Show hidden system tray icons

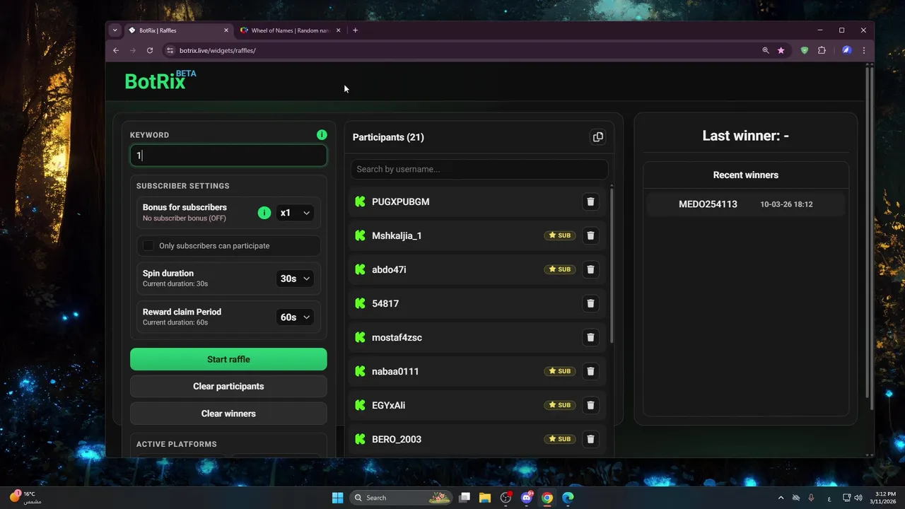pyautogui.click(x=781, y=498)
